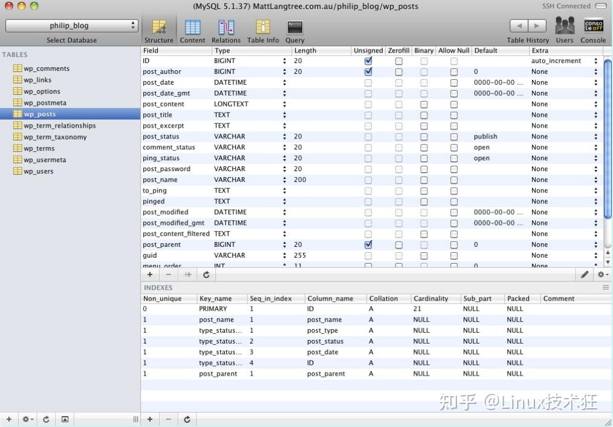Select post_parent index row

pos(375,374)
